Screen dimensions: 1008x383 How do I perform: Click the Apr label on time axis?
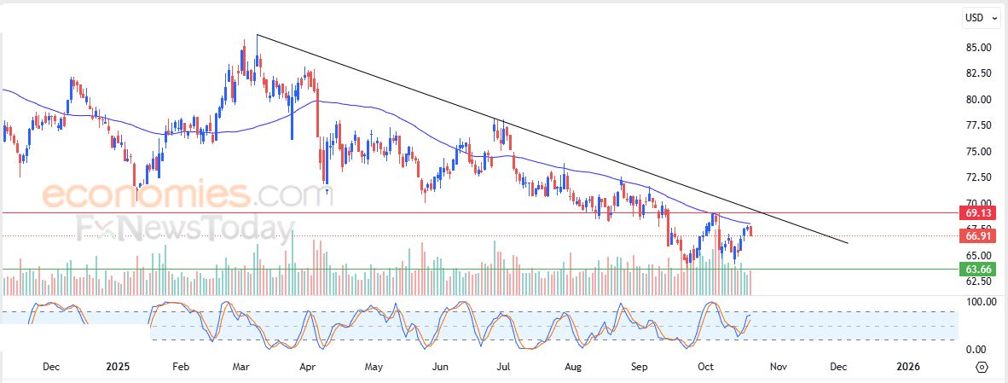(308, 367)
